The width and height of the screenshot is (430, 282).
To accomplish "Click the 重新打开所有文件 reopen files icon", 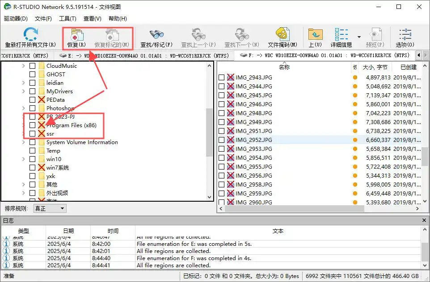I will (x=30, y=34).
